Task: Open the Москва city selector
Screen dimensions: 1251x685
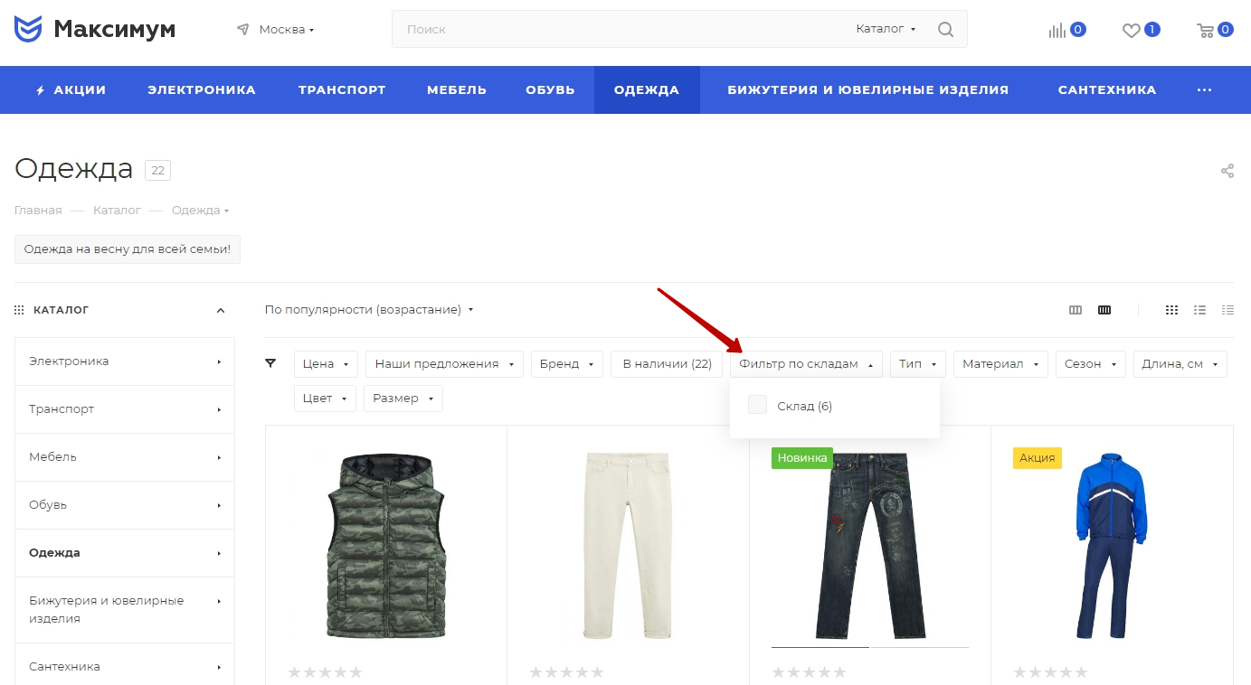Action: pyautogui.click(x=287, y=29)
